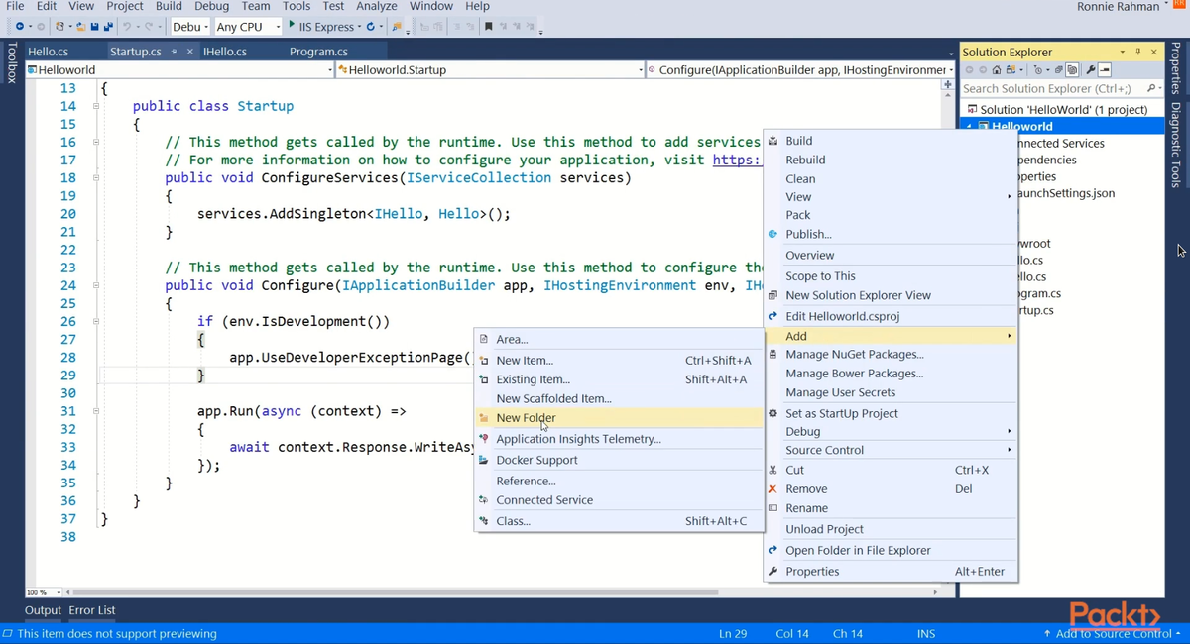This screenshot has width=1190, height=644.
Task: Open the Tools menu in the menu bar
Action: point(297,6)
